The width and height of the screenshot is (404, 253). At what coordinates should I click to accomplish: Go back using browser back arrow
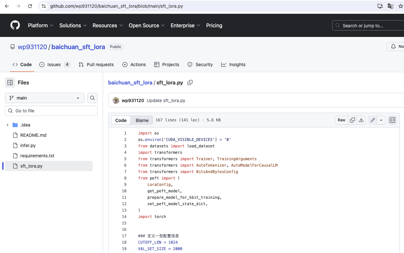click(x=7, y=6)
